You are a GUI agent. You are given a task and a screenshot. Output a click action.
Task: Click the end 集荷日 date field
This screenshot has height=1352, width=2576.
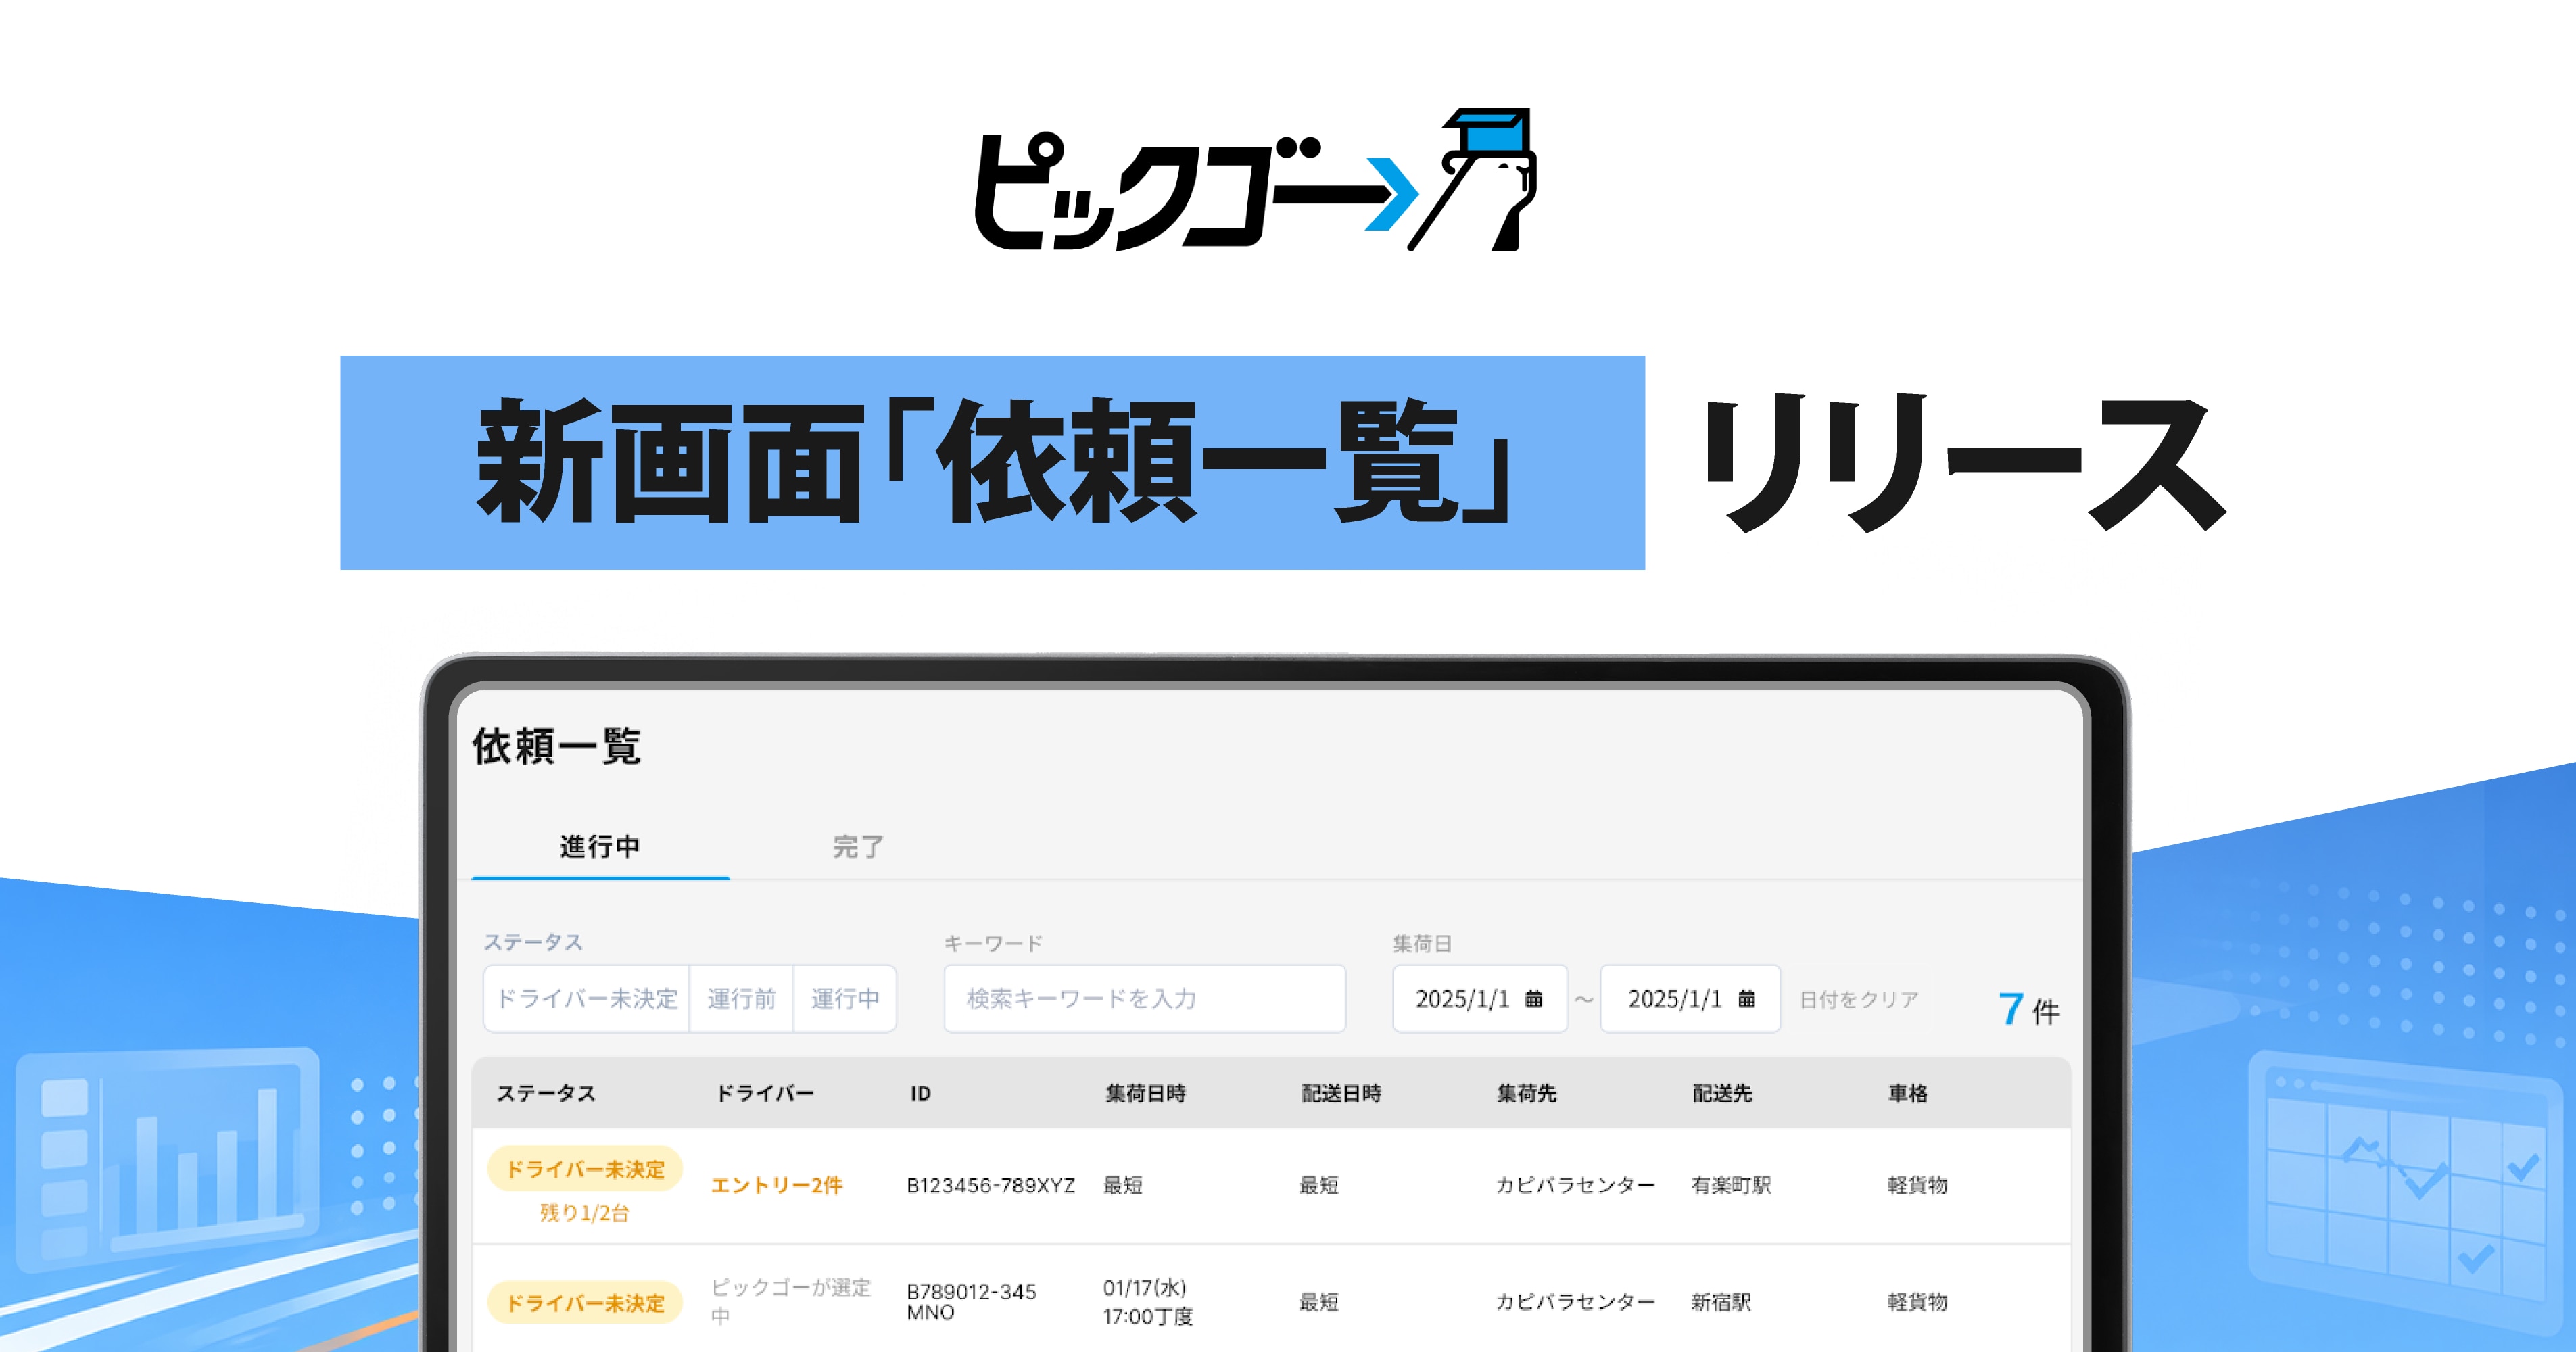[1690, 999]
